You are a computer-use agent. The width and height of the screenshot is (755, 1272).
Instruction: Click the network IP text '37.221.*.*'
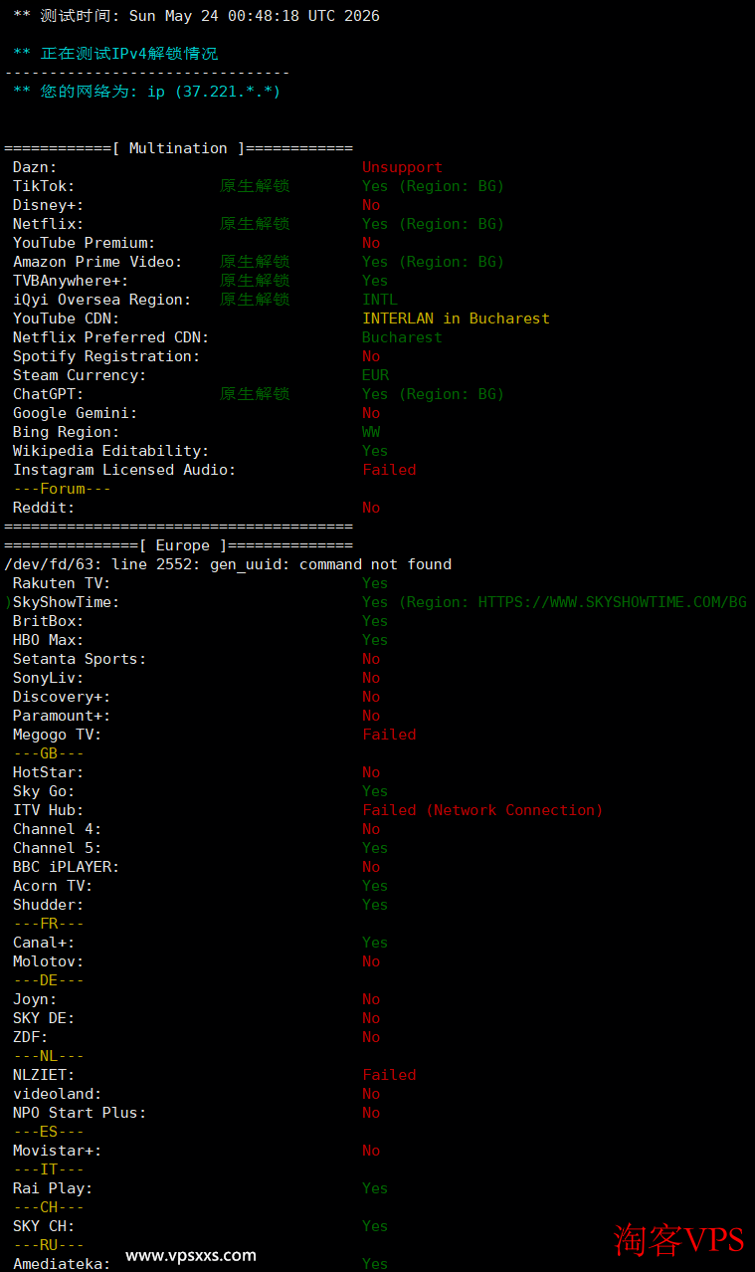coord(227,92)
